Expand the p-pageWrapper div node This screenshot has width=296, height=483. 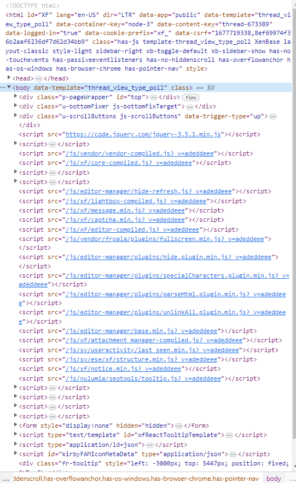coord(15,96)
